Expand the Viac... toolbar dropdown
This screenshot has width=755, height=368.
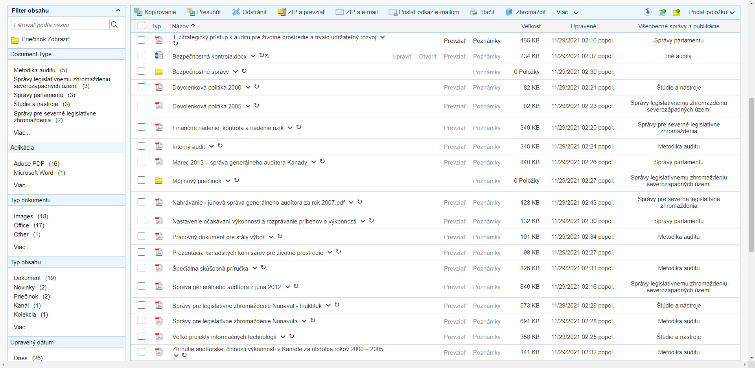(567, 12)
